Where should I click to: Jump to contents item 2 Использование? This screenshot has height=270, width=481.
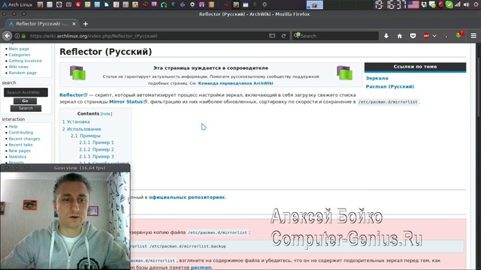click(82, 129)
